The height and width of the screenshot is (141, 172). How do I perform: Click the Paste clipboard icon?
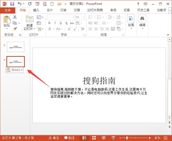click(x=7, y=19)
